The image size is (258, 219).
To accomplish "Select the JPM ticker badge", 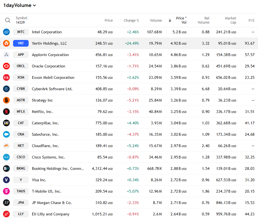I will pos(21,203).
